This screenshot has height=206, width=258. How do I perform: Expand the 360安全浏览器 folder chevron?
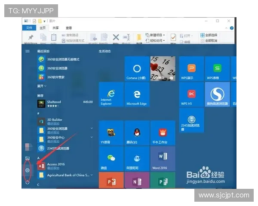(92, 128)
